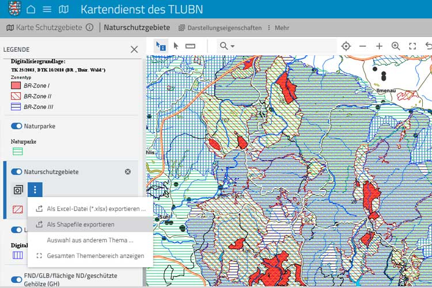432x288 pixels.
Task: Go back to previous map view
Action: [429, 46]
